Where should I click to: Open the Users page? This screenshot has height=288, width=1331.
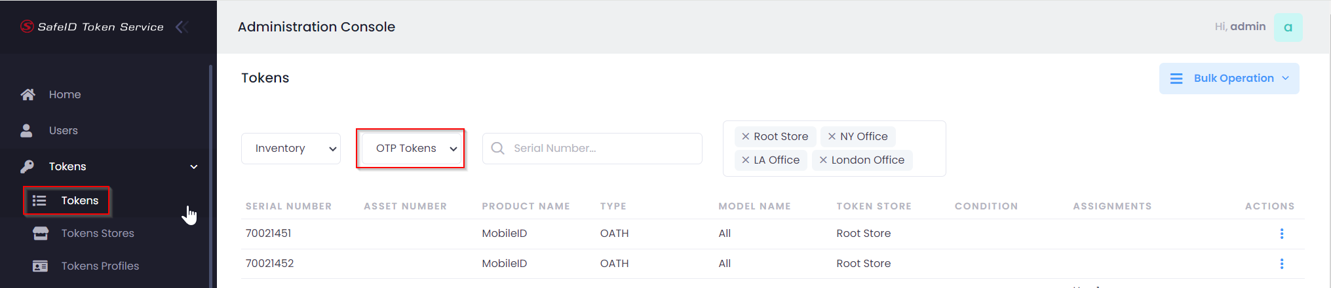[63, 131]
